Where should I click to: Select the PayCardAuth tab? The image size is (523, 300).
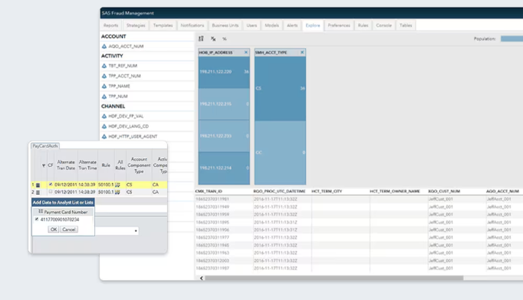tap(45, 146)
